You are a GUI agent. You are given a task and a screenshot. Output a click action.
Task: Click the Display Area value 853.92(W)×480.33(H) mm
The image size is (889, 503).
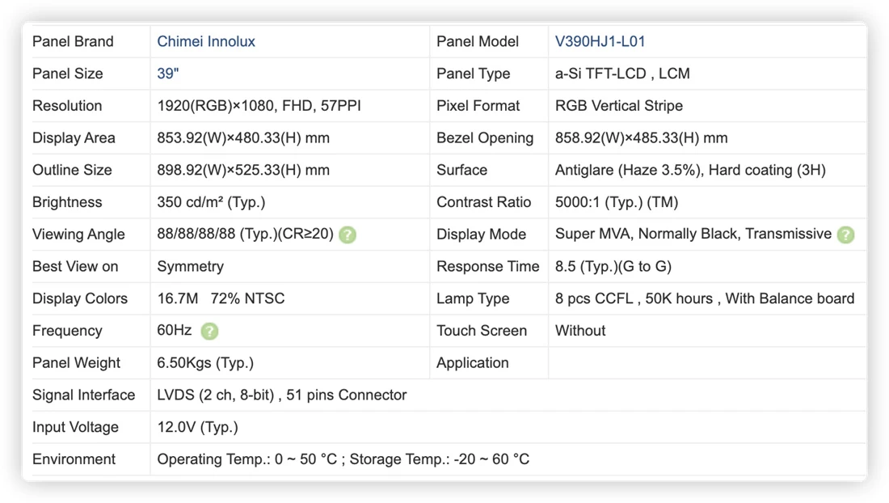click(243, 137)
